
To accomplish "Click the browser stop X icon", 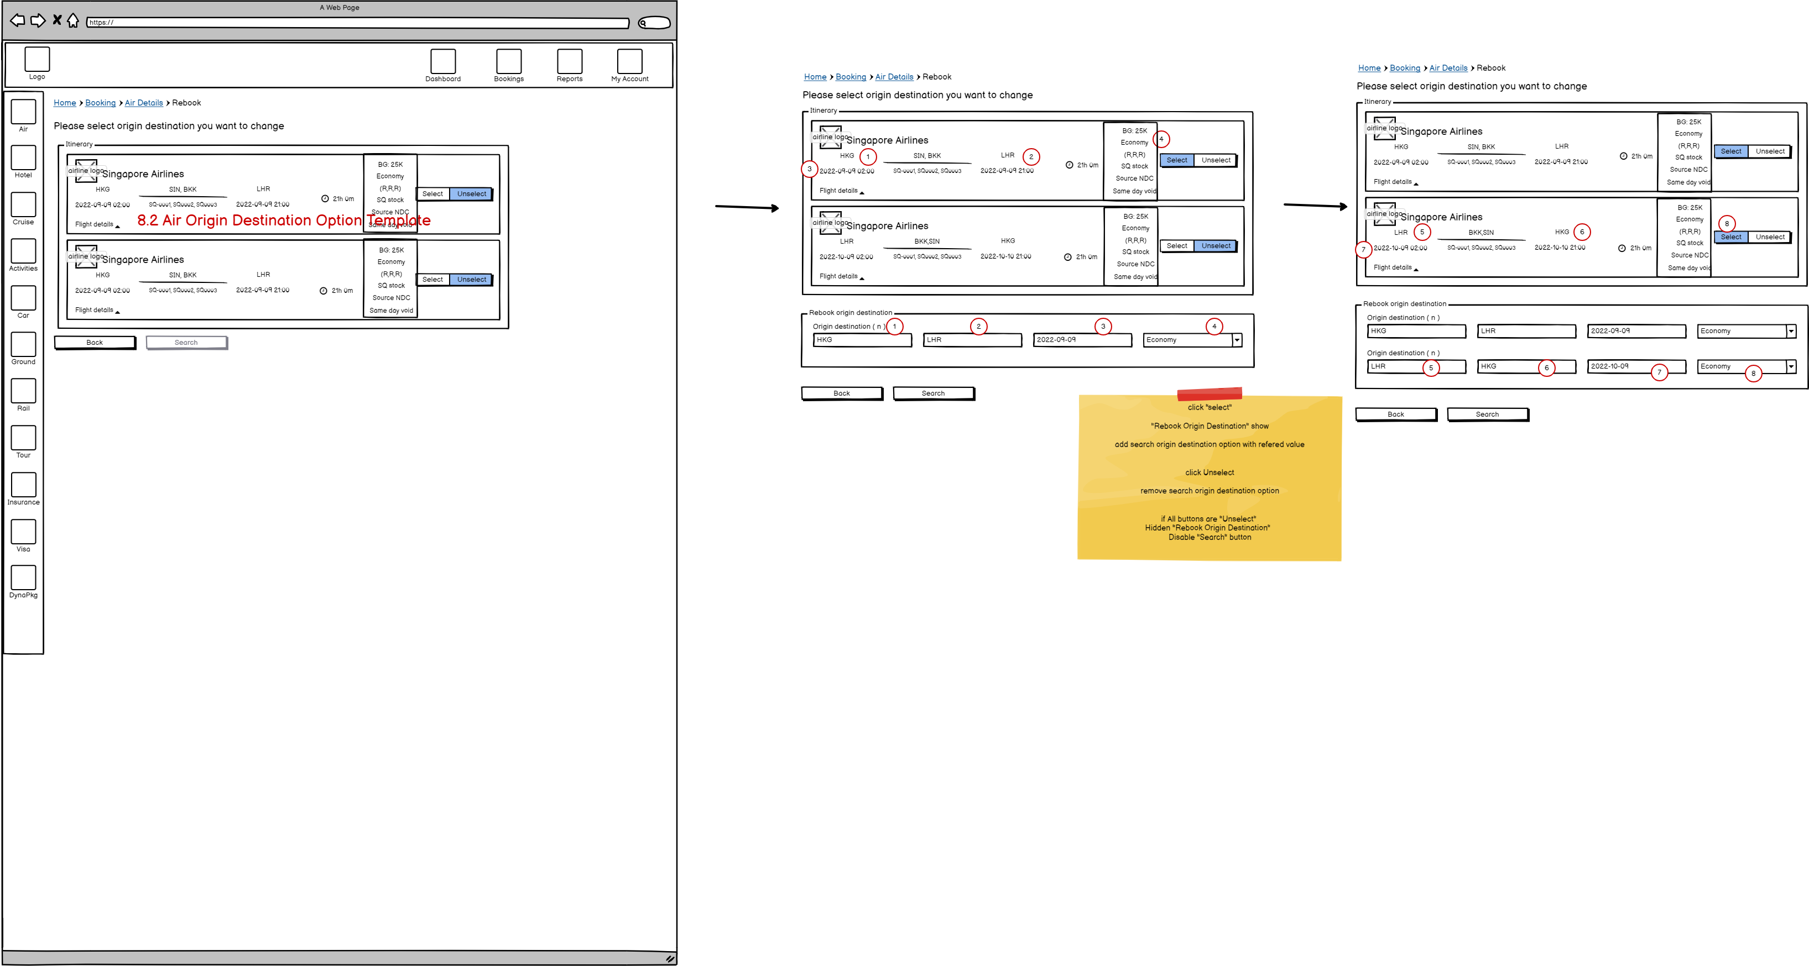I will pos(57,20).
